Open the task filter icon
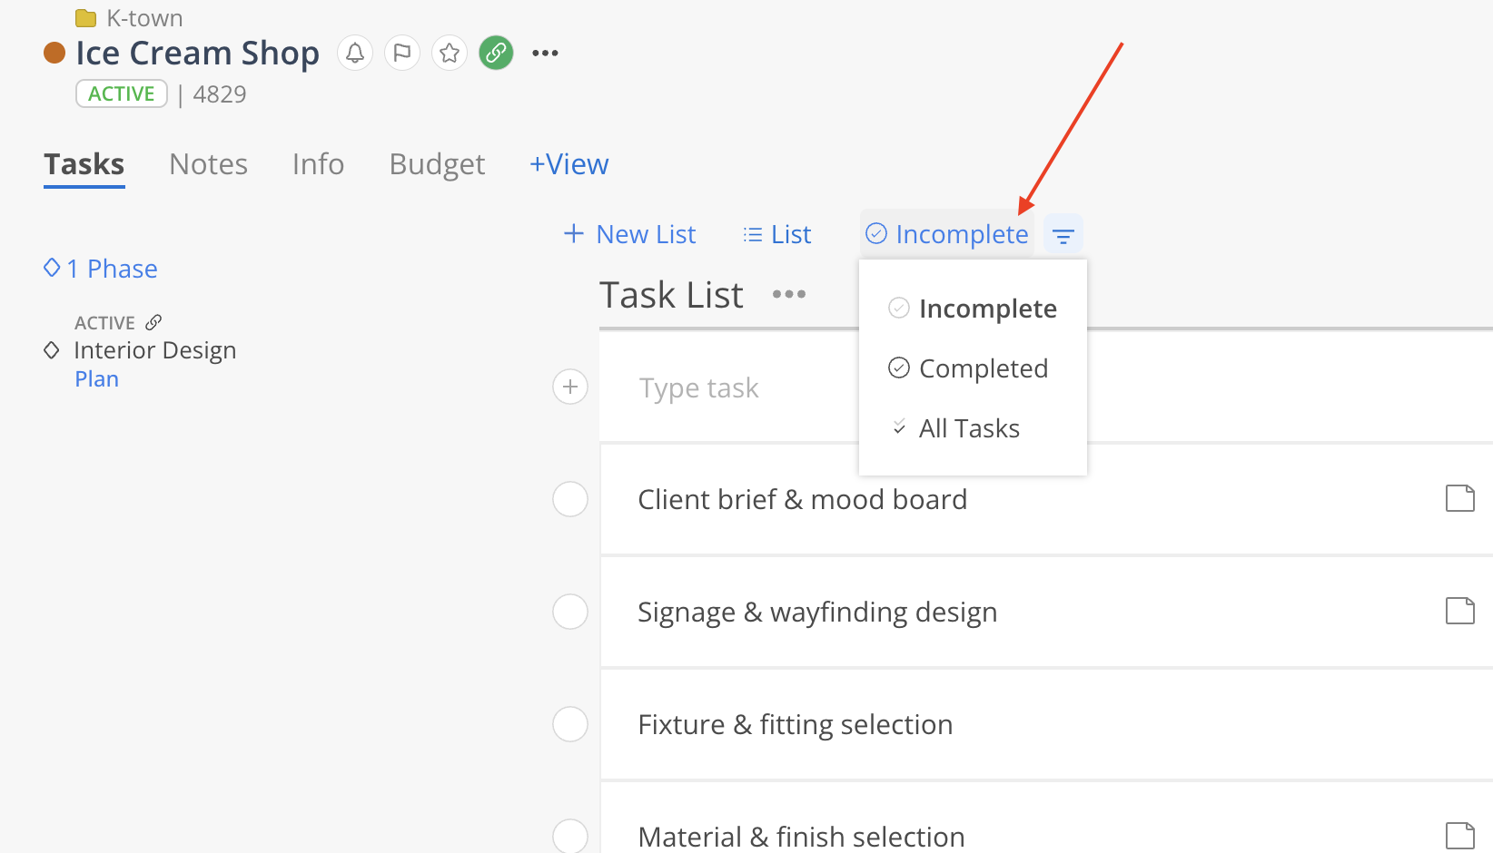 coord(1063,236)
